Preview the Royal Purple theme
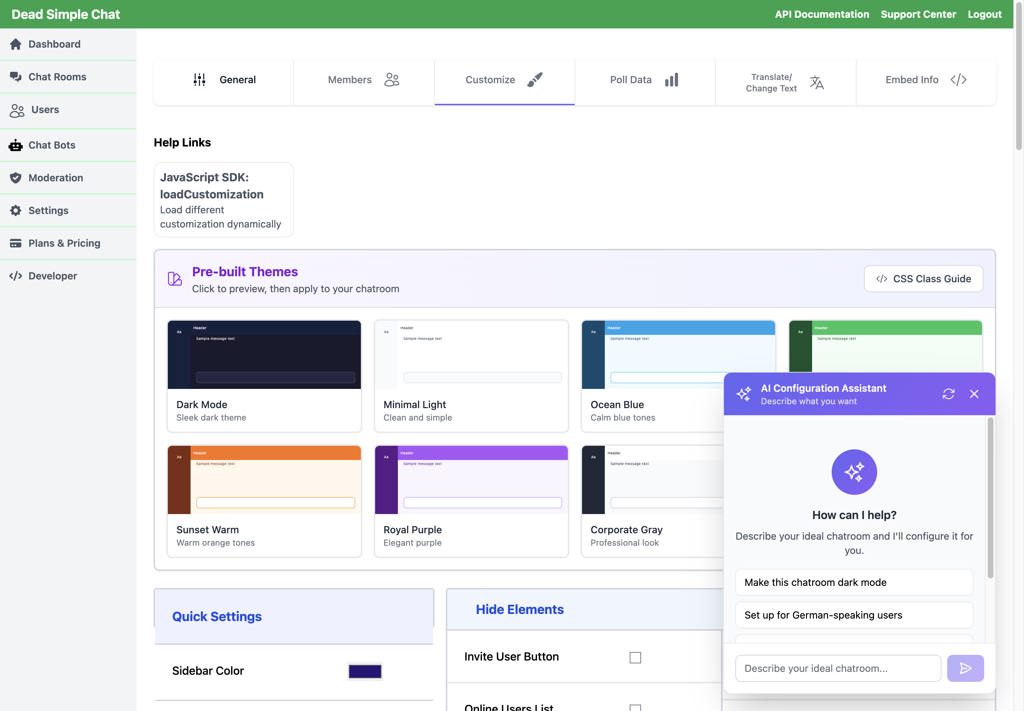The image size is (1024, 711). 471,501
